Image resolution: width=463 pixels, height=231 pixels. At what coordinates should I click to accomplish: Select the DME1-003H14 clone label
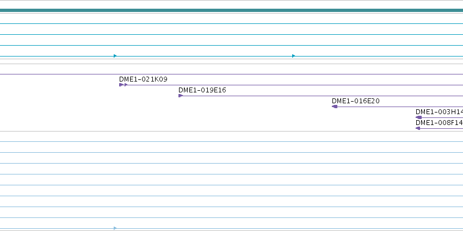(439, 112)
